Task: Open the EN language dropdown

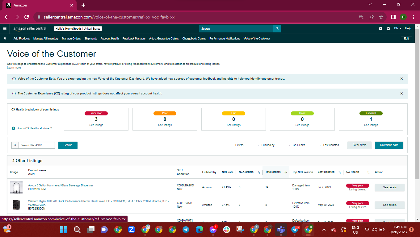Action: point(398,29)
